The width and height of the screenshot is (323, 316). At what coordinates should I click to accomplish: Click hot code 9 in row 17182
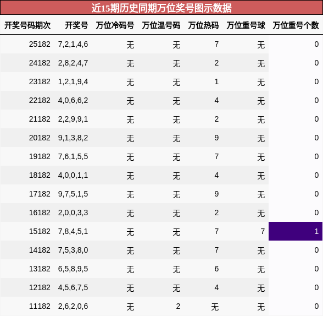[x=216, y=194]
